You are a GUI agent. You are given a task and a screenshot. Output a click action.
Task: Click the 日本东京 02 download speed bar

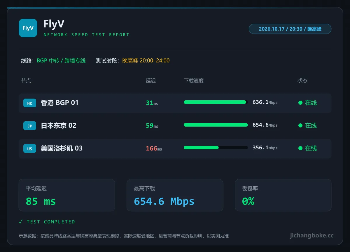coord(216,125)
